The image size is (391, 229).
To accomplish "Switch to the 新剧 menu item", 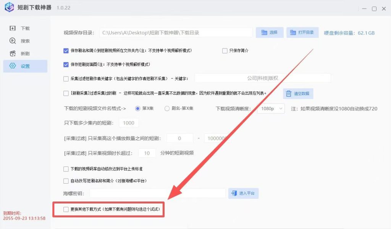I will coord(25,53).
